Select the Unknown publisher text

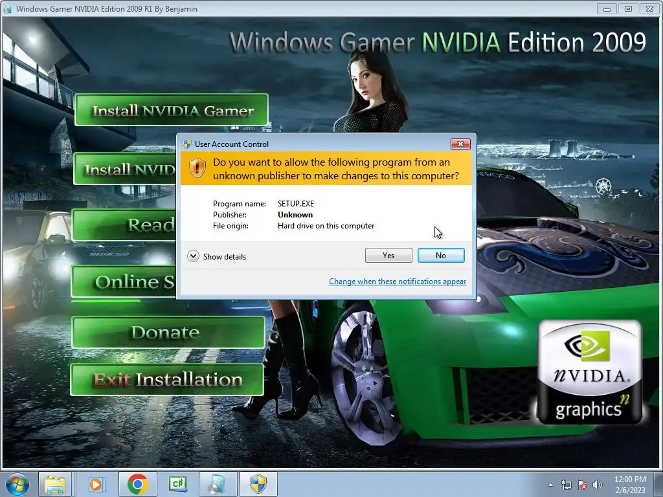click(x=295, y=215)
